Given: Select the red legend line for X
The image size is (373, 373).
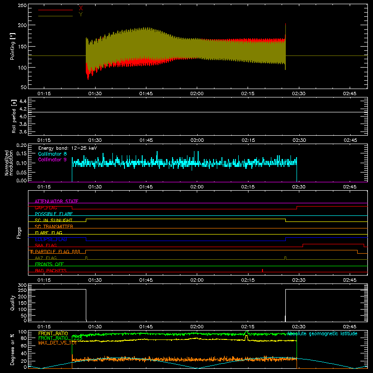Looking at the screenshot, I should 55,10.
